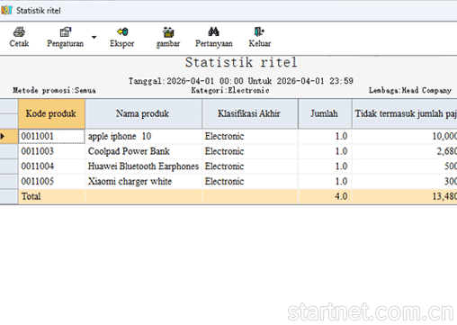Click Tidak termasuk jumlah pajak column header
The height and width of the screenshot is (325, 457).
point(405,113)
